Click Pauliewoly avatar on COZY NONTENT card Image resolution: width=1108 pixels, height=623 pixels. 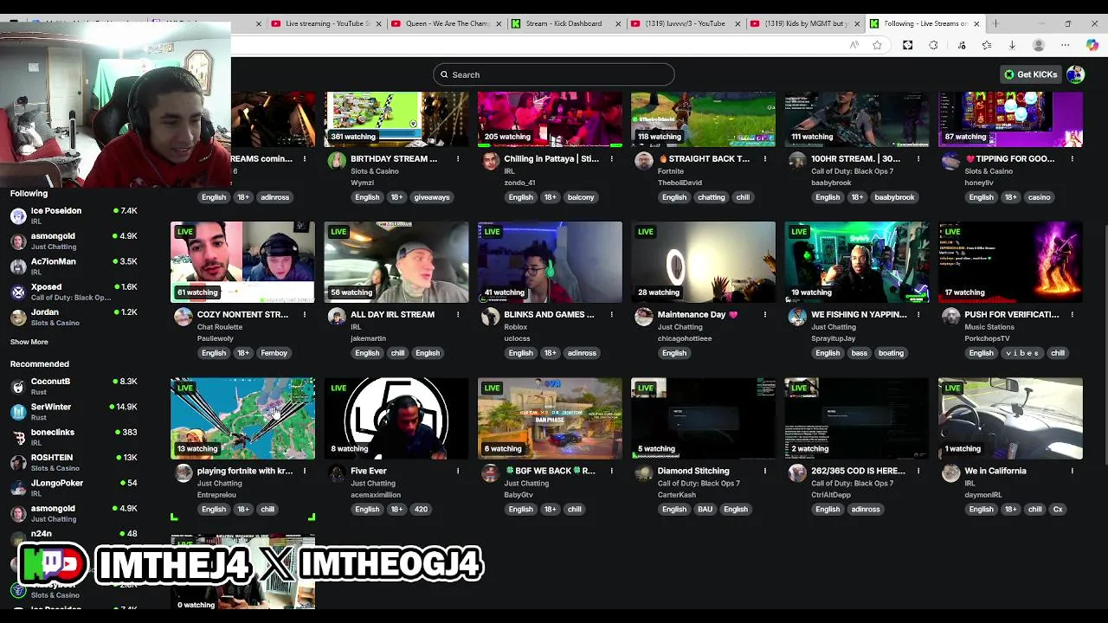[x=183, y=318]
